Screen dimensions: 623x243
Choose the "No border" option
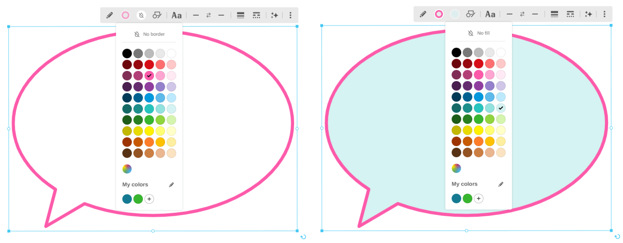[149, 34]
